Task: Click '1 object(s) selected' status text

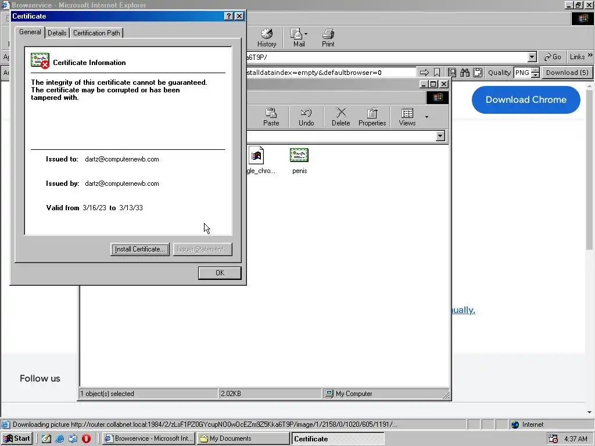Action: click(x=107, y=394)
